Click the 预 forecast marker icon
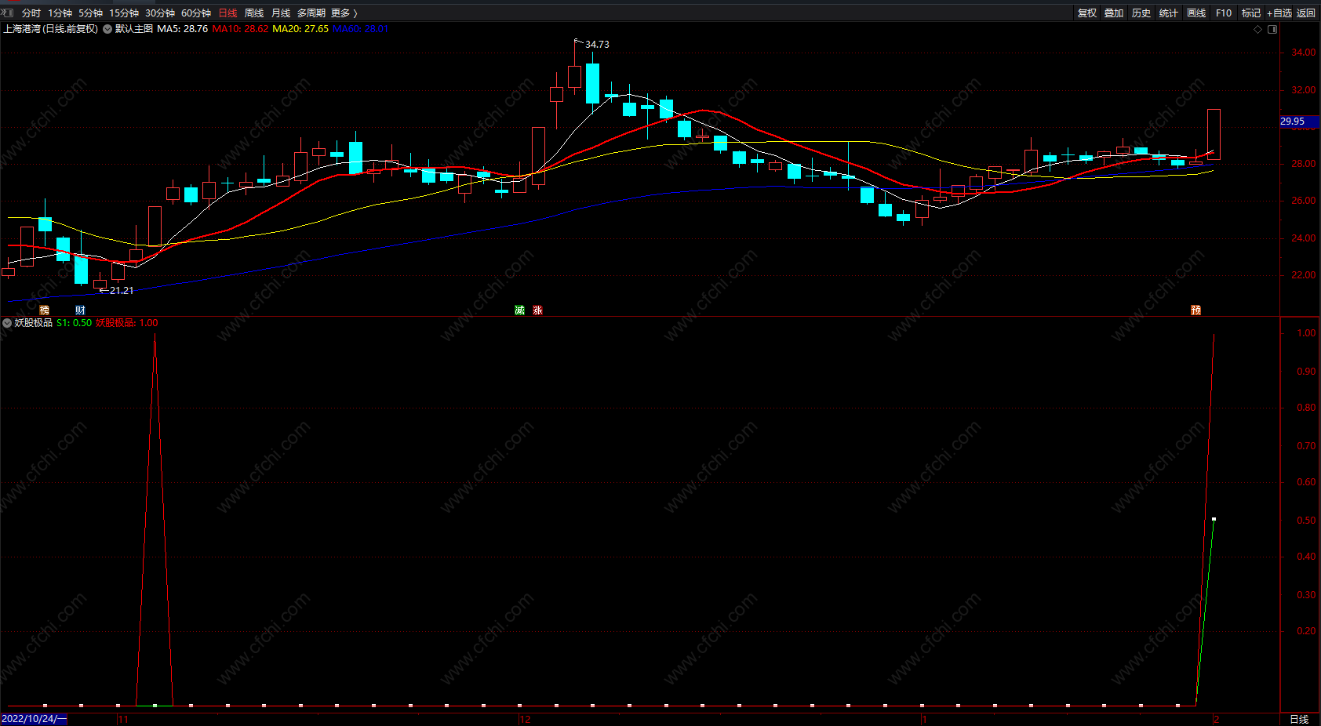Image resolution: width=1321 pixels, height=726 pixels. point(1195,310)
